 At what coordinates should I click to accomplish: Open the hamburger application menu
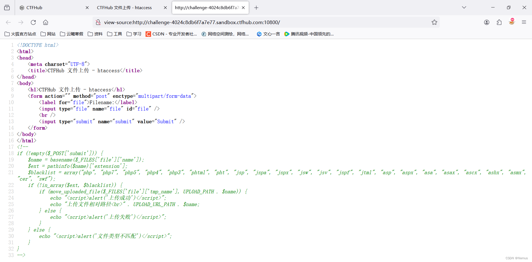click(524, 22)
